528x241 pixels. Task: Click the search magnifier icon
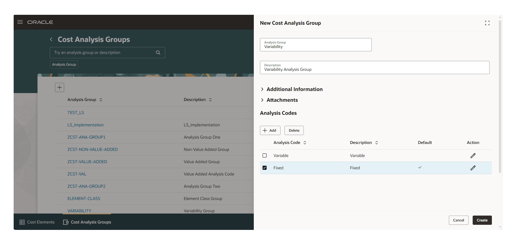point(158,53)
